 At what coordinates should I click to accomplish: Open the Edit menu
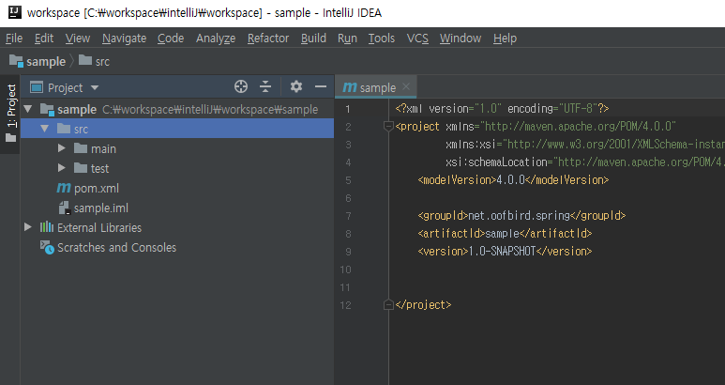coord(44,38)
